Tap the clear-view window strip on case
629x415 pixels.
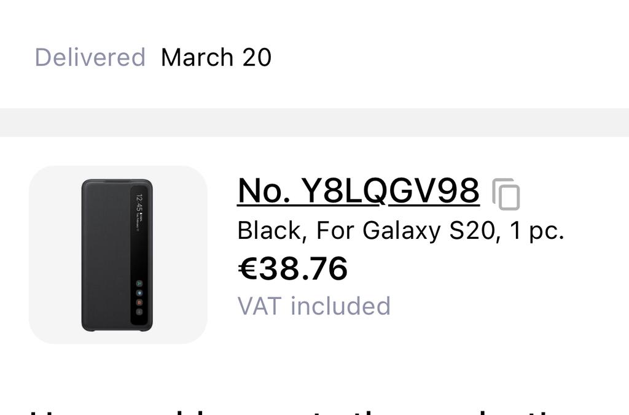click(x=139, y=255)
